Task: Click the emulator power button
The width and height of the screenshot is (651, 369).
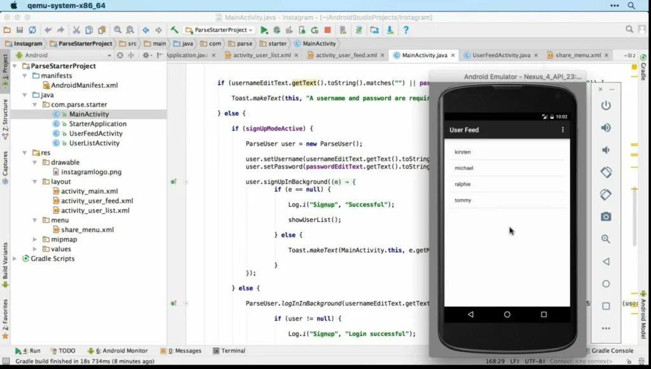Action: coord(606,106)
